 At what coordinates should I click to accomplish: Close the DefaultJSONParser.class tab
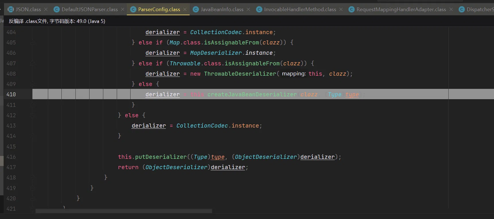point(123,9)
